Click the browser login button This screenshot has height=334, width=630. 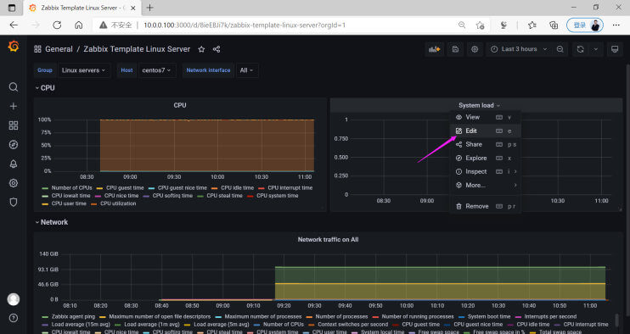tap(585, 25)
